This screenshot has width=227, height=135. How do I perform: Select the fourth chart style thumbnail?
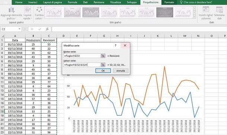coord(109,12)
